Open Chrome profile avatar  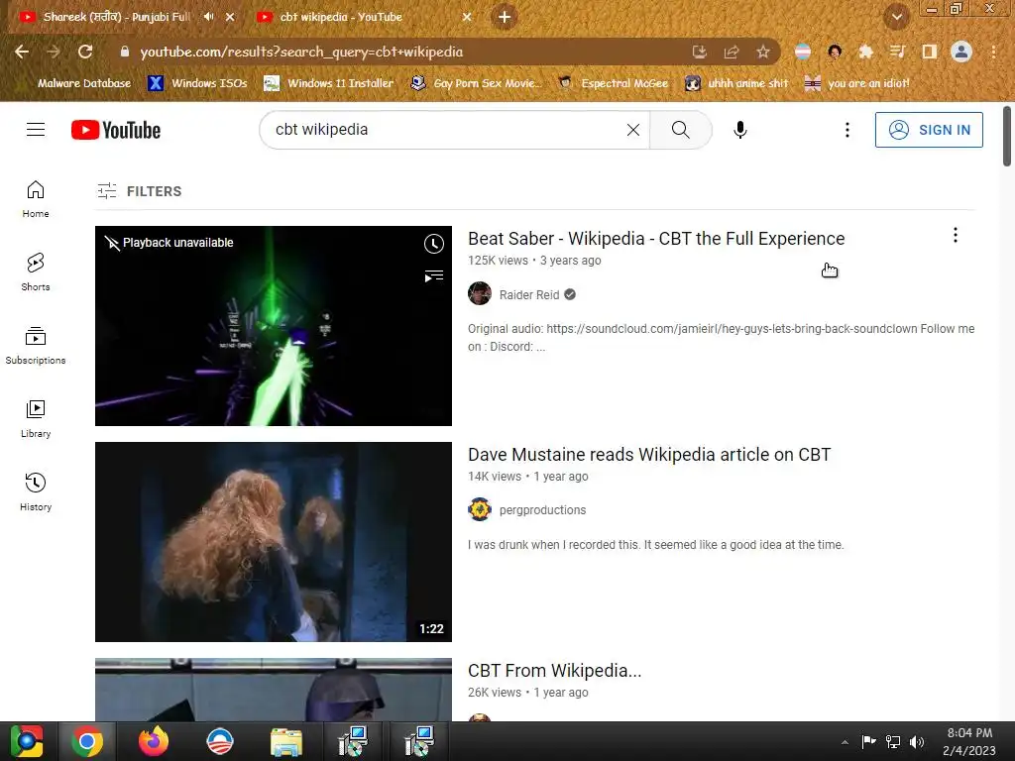pyautogui.click(x=960, y=52)
